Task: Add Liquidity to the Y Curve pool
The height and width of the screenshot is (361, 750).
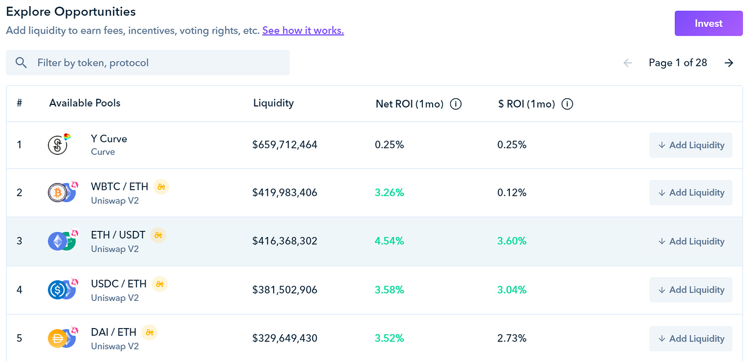Action: [x=691, y=145]
